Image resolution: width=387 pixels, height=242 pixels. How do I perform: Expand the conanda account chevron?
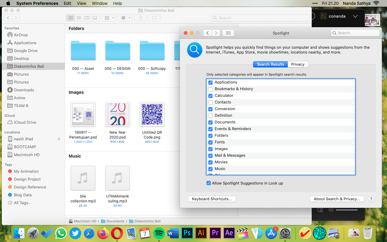[355, 16]
